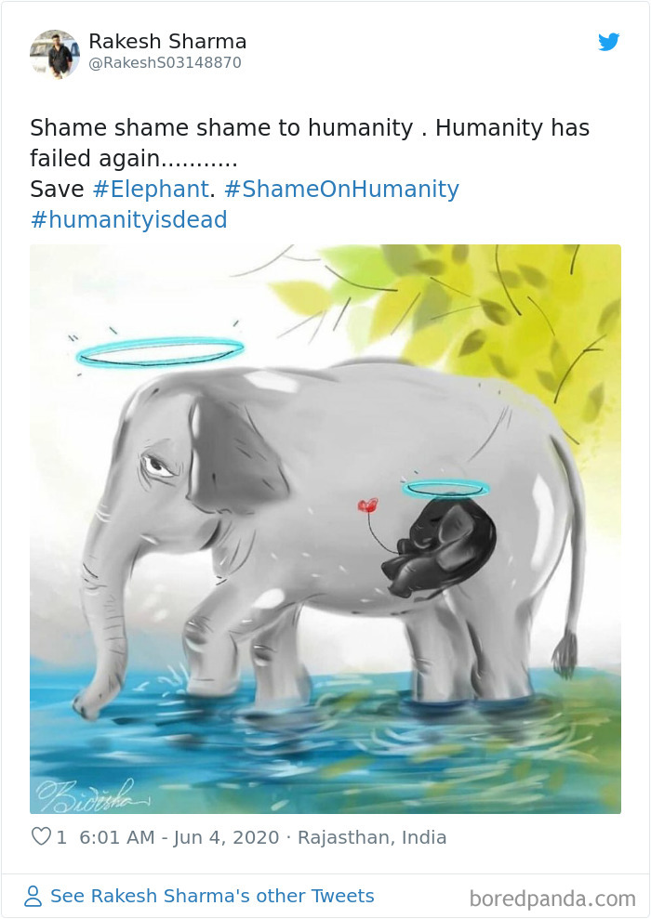Follow the See Rakesh Sharma's other Tweets link

click(212, 896)
